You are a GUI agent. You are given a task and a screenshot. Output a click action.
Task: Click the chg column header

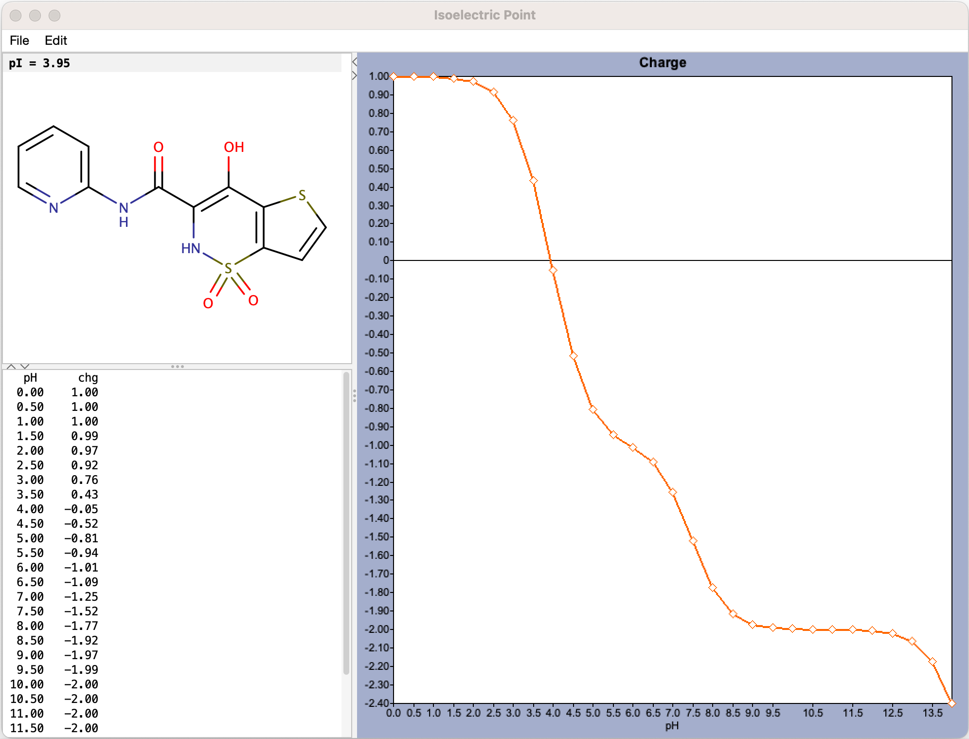pos(88,378)
